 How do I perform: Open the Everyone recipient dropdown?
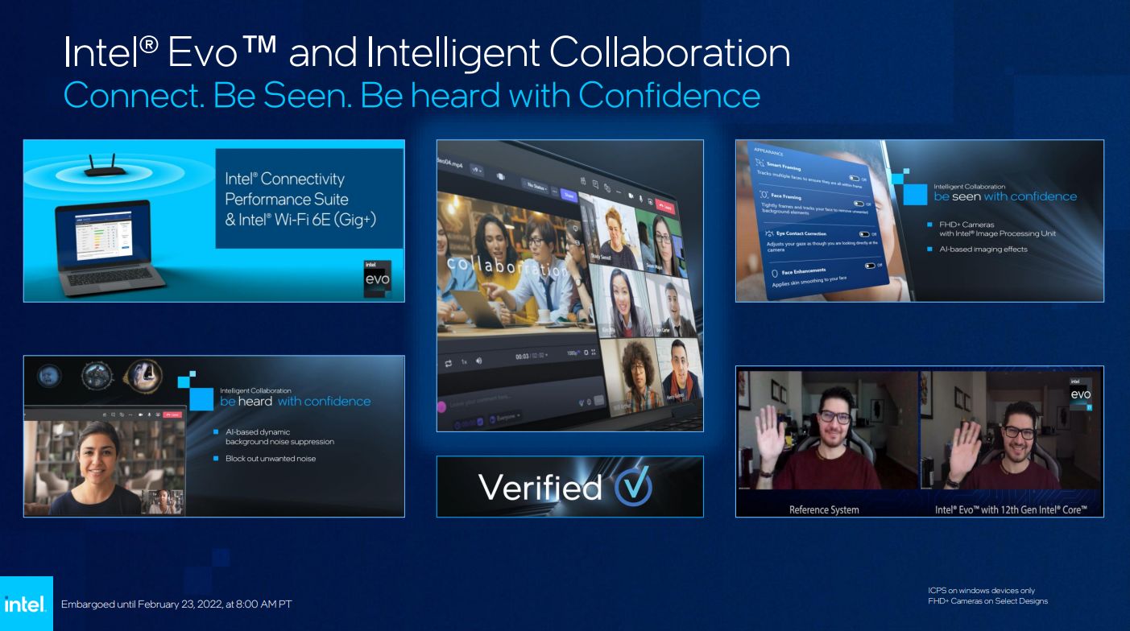click(x=504, y=417)
